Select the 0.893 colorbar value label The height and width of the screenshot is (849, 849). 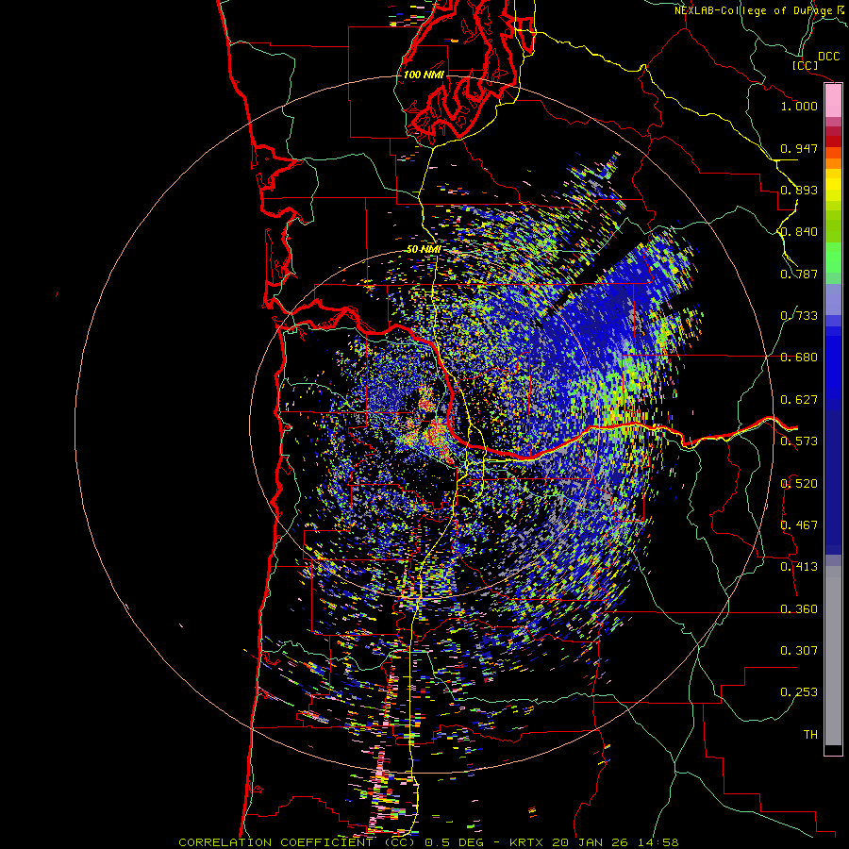(799, 190)
